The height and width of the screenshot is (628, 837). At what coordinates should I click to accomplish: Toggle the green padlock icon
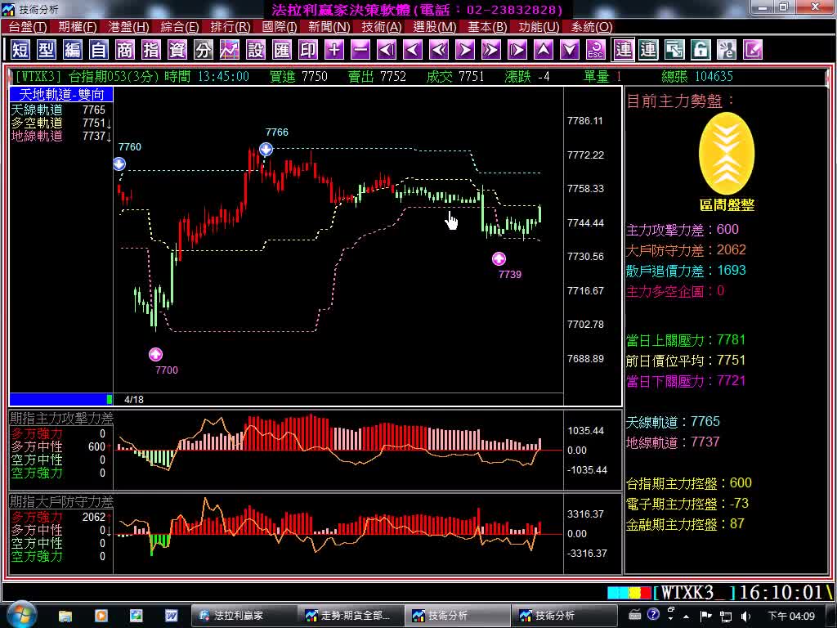(700, 50)
